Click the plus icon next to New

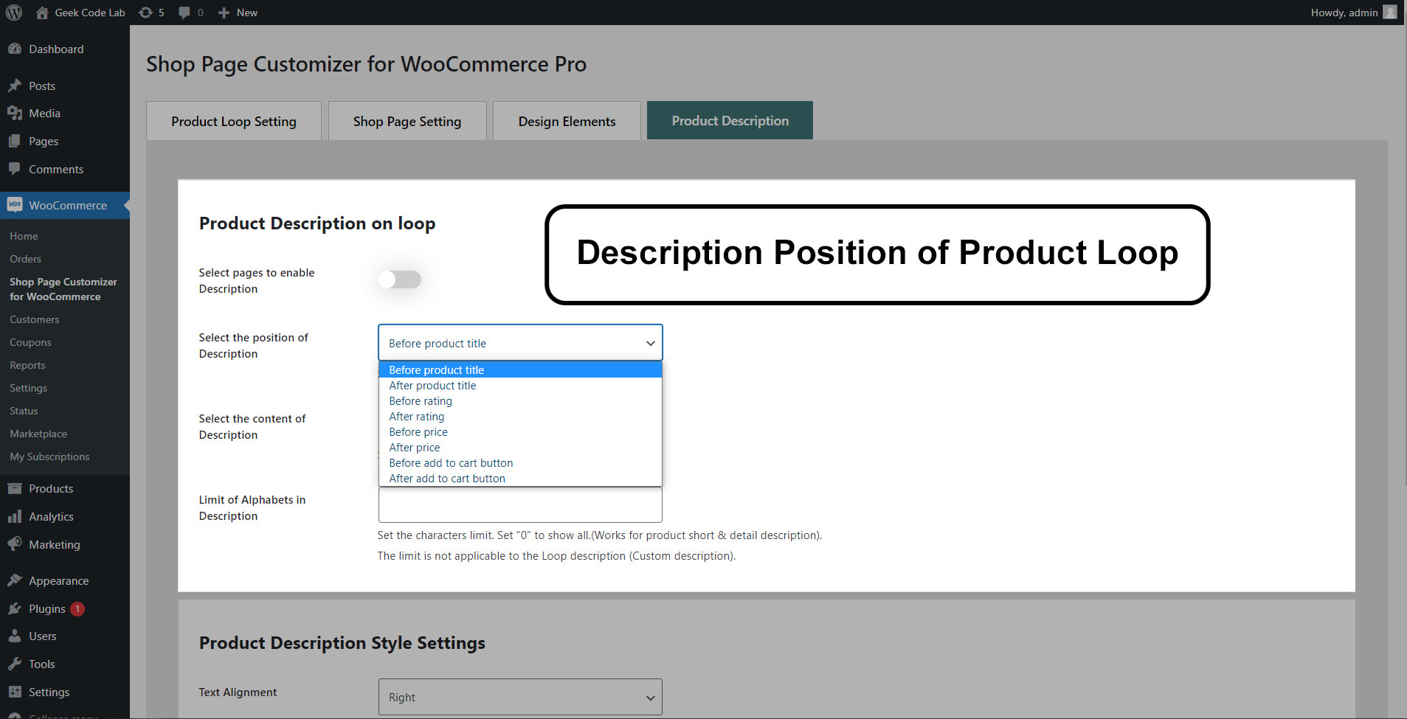(224, 13)
